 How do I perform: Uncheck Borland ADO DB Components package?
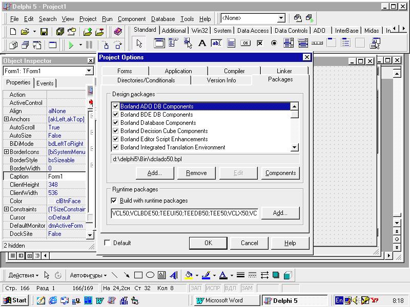click(x=116, y=106)
